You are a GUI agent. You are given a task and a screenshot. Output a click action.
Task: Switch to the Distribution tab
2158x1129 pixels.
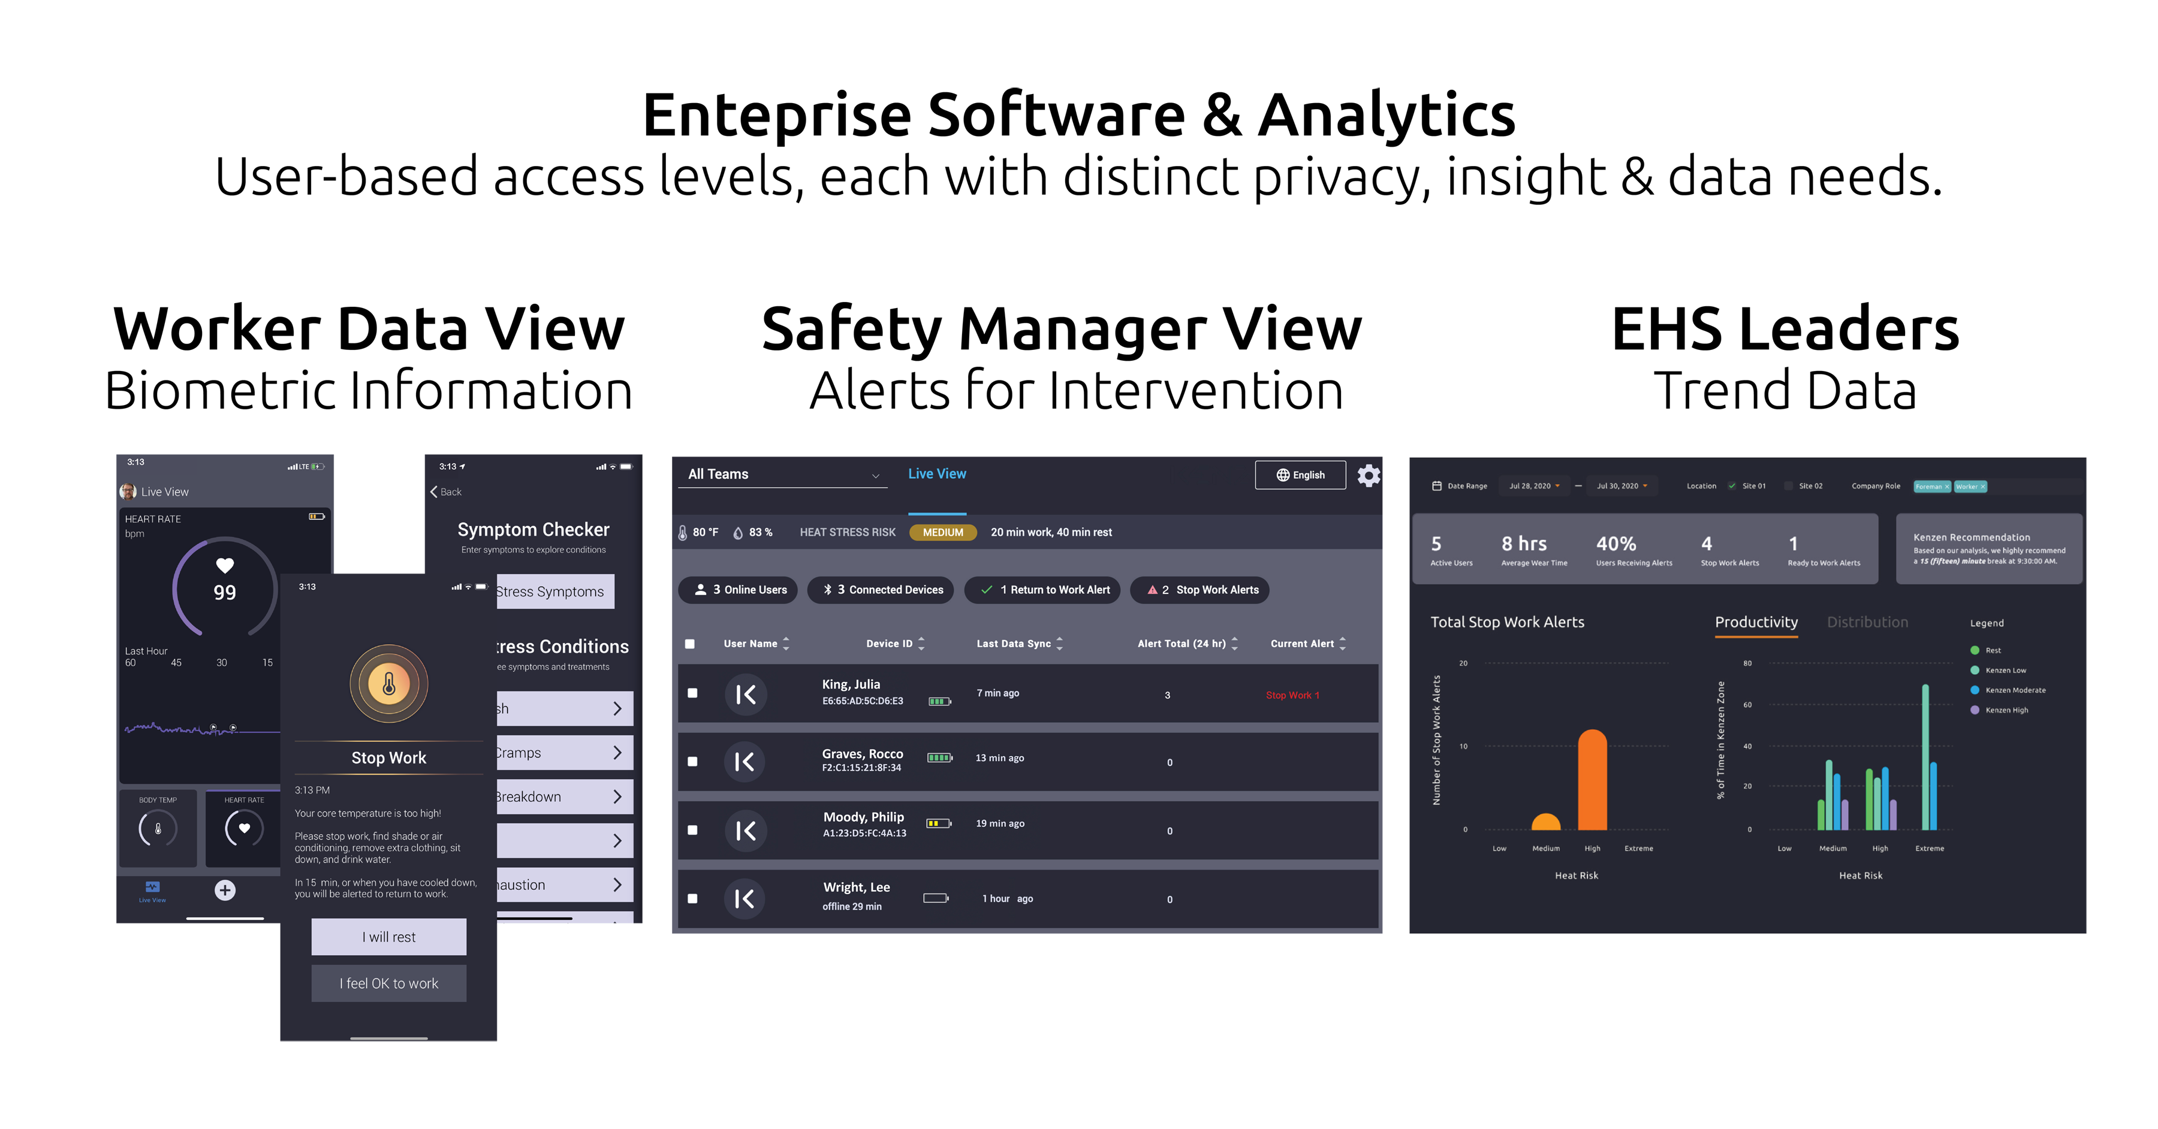click(x=1867, y=622)
